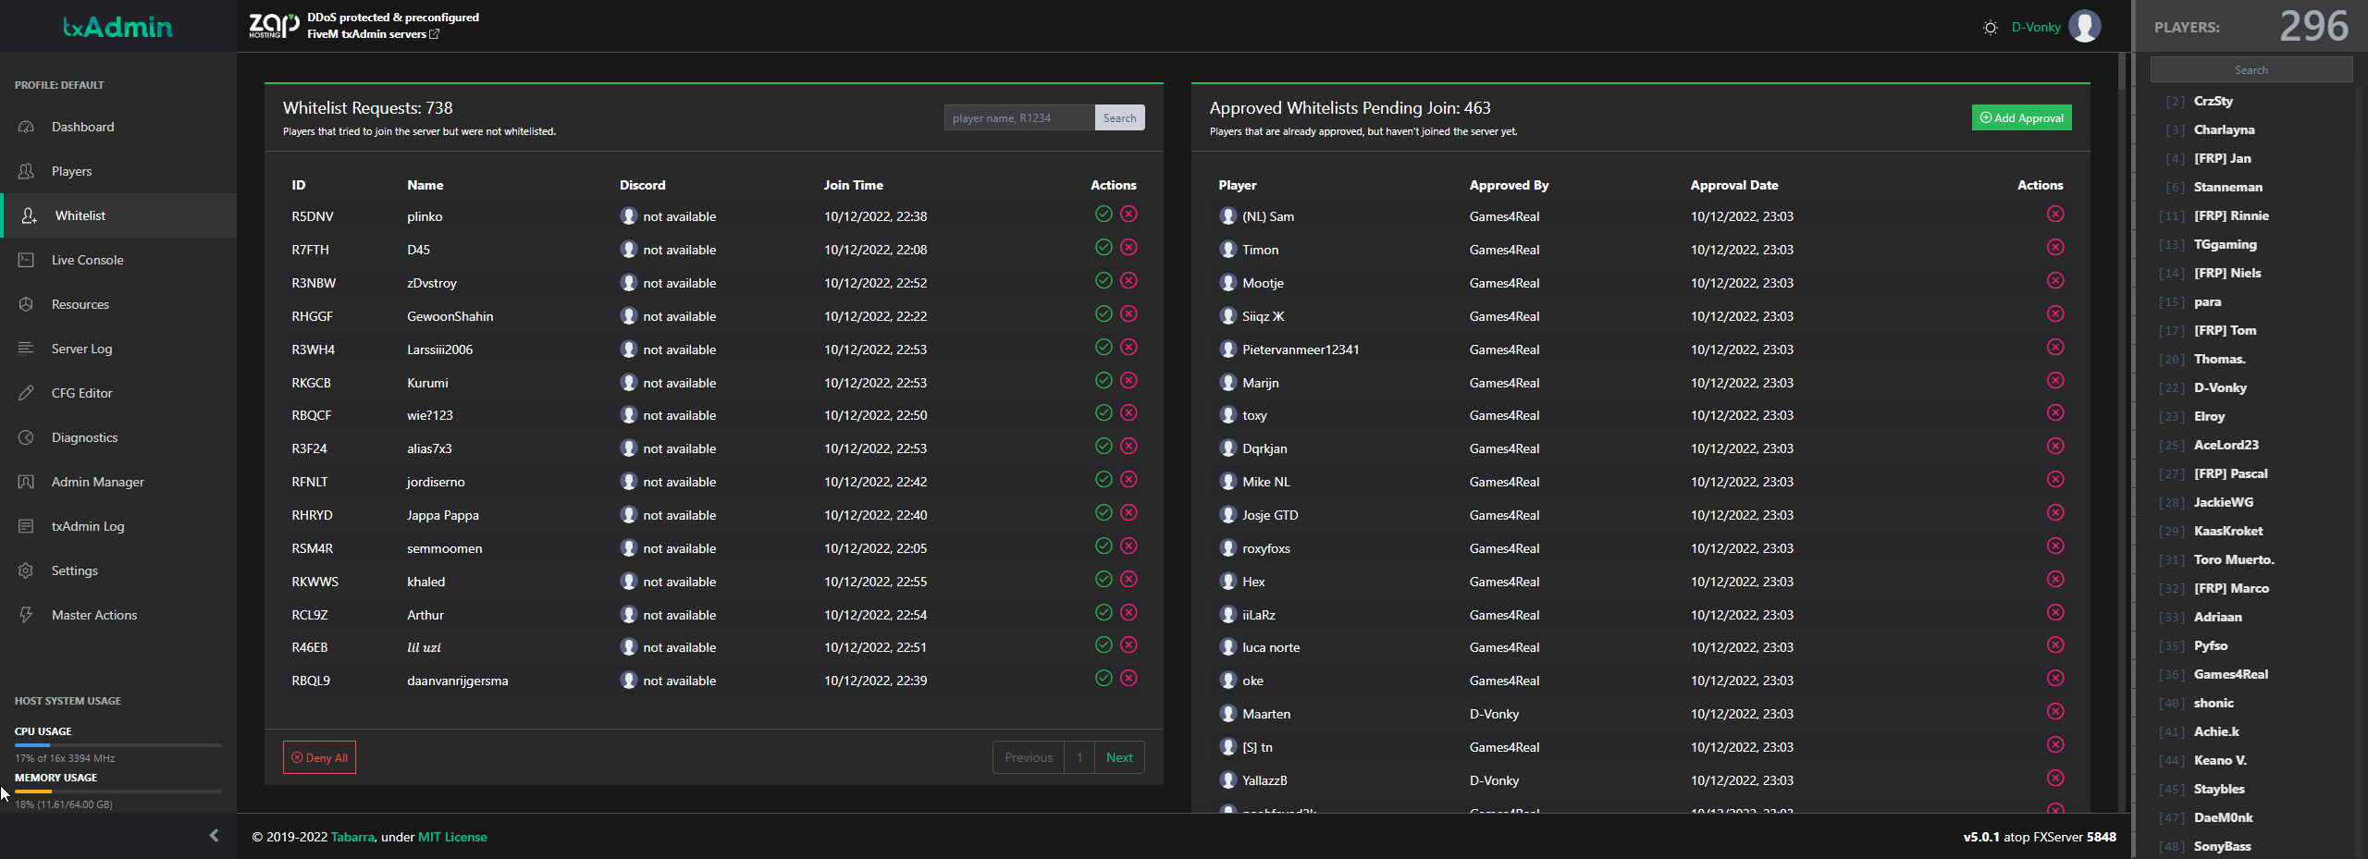This screenshot has width=2368, height=859.
Task: Go to the Admin Manager page
Action: tap(97, 482)
